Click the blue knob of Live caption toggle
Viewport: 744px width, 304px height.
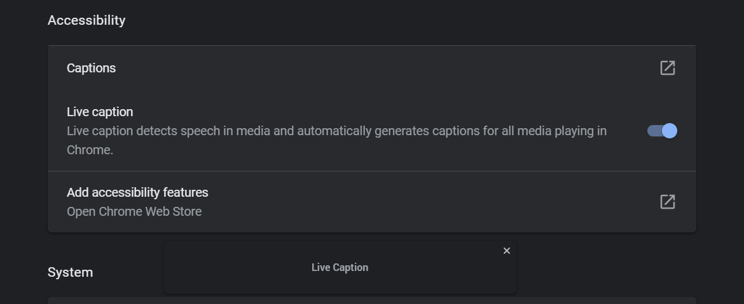tap(670, 131)
